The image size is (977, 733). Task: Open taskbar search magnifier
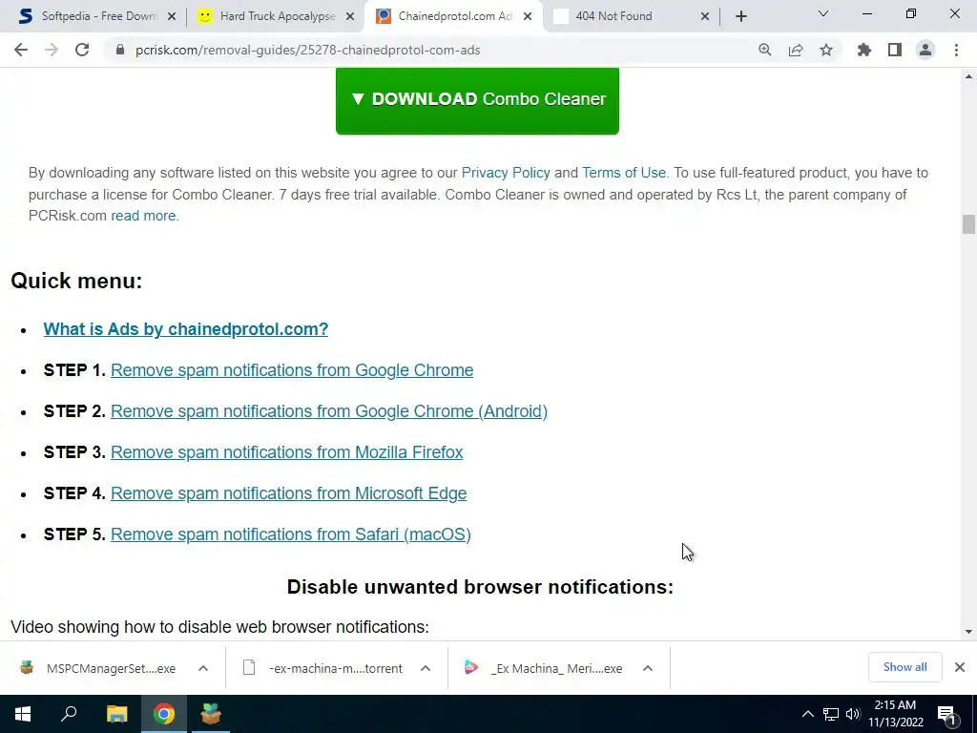pos(69,714)
